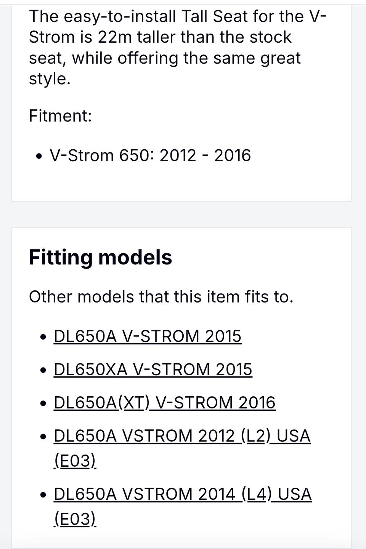Click the bullet beside DL650XA V-STROM 2015
This screenshot has width=366, height=549.
44,370
